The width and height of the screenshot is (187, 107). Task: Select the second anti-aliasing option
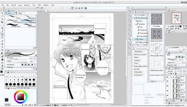pos(25,65)
